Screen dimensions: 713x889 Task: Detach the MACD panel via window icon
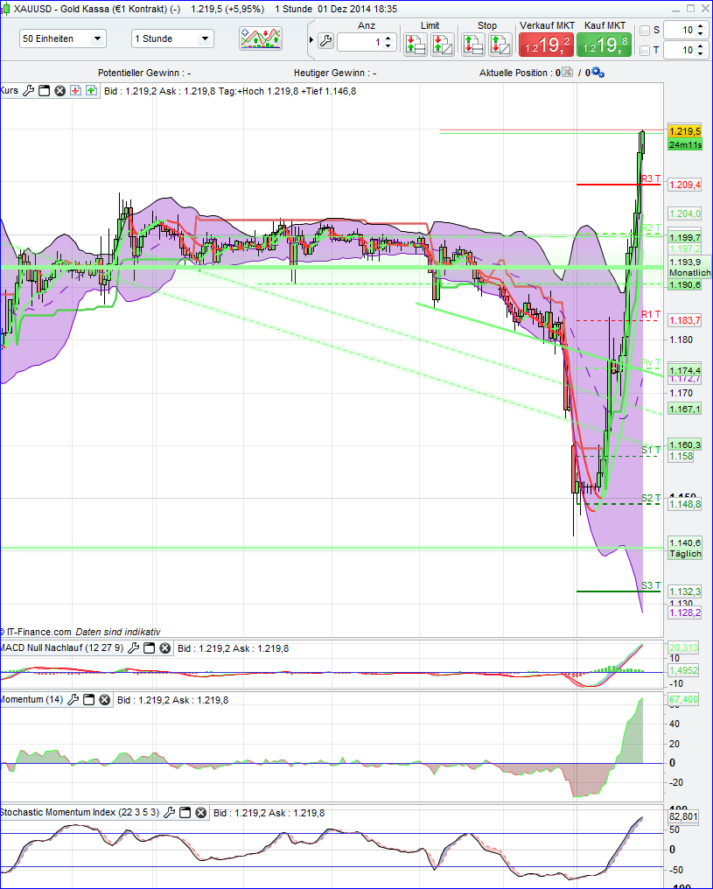[x=150, y=648]
